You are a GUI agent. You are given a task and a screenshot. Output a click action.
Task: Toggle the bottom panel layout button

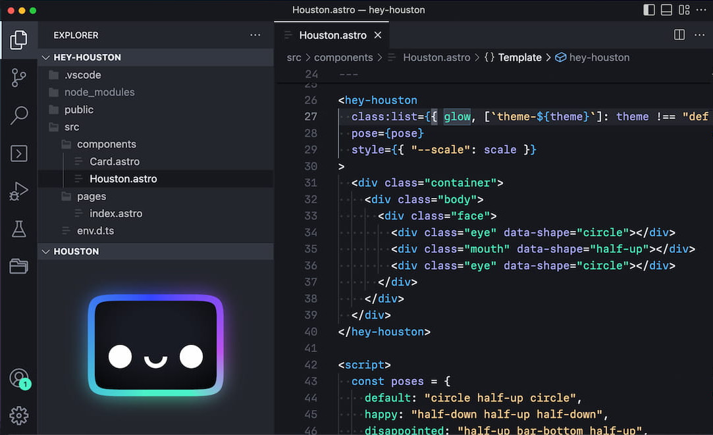pos(666,10)
